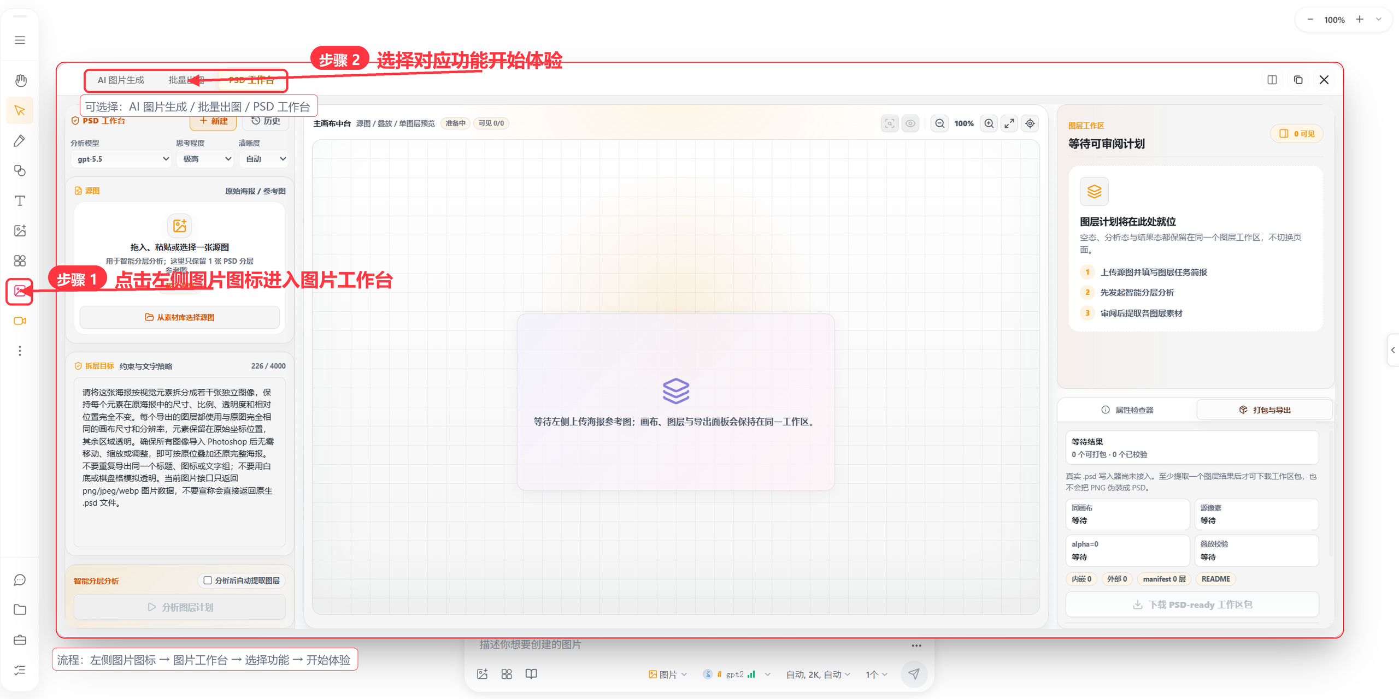This screenshot has height=699, width=1399.
Task: Expand the zoom options chevron at top right
Action: coord(1379,20)
